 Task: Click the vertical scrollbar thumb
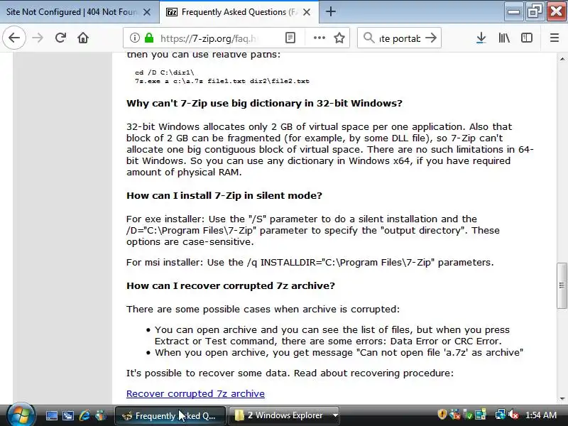(x=562, y=285)
